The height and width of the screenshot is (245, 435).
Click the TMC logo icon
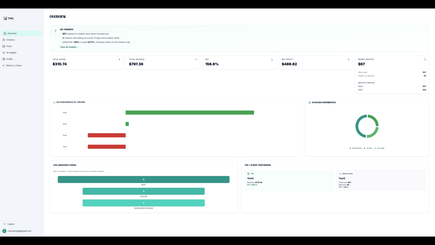pyautogui.click(x=5, y=19)
